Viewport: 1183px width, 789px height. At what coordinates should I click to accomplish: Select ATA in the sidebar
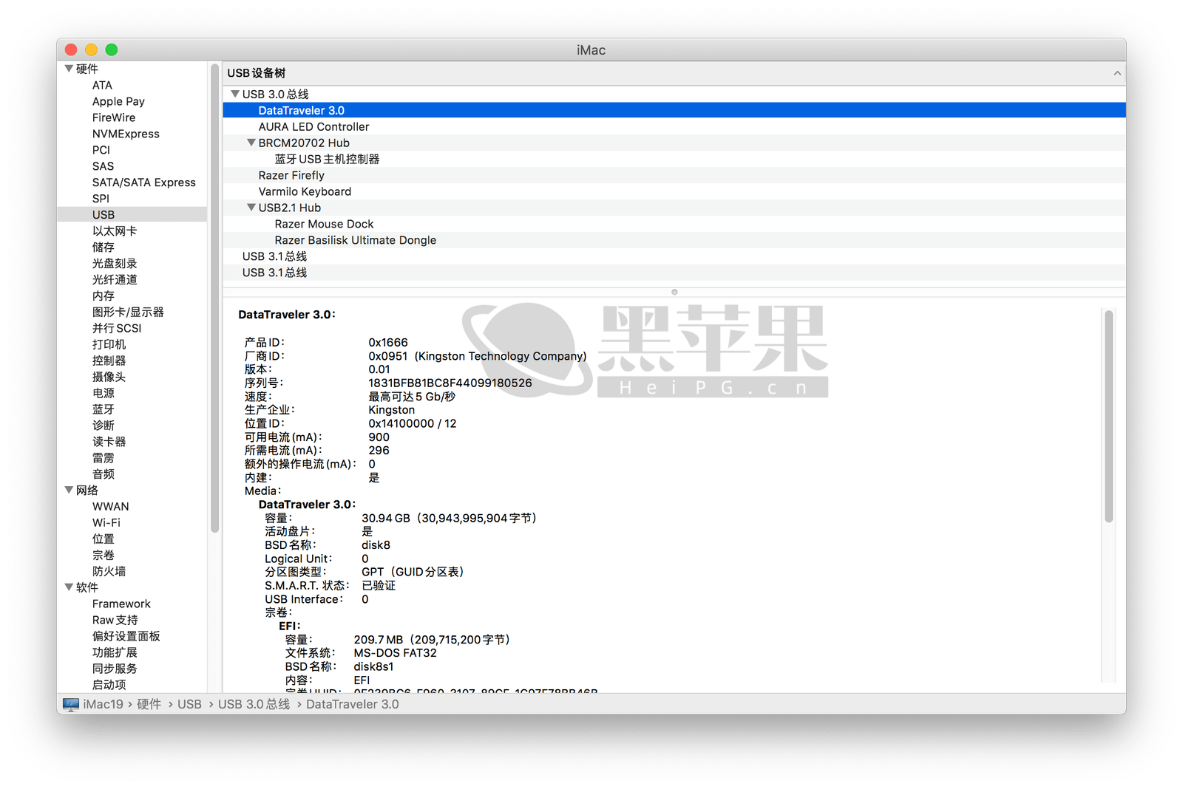[x=102, y=85]
